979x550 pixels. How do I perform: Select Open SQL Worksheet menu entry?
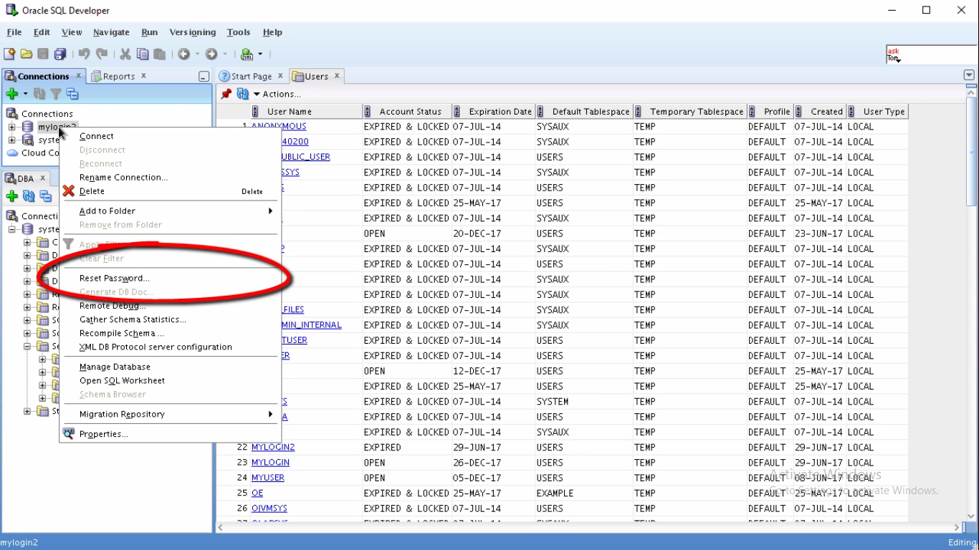[169, 380]
